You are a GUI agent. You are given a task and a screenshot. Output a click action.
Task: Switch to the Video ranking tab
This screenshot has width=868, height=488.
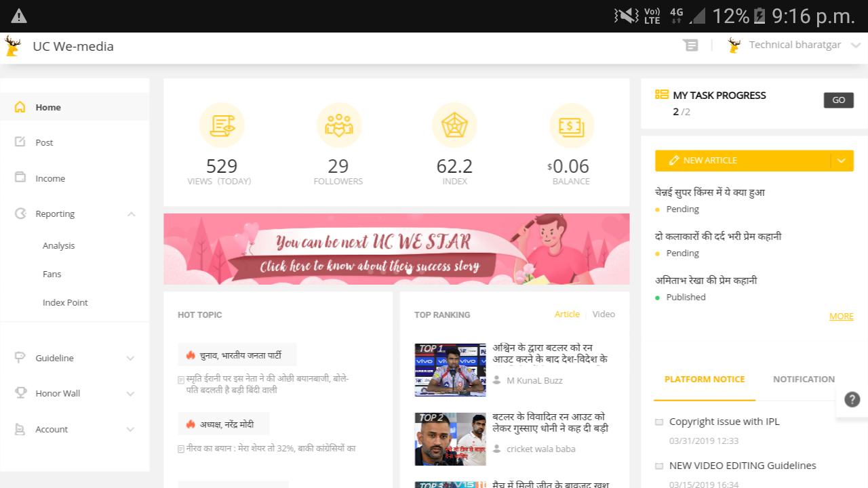(x=603, y=314)
